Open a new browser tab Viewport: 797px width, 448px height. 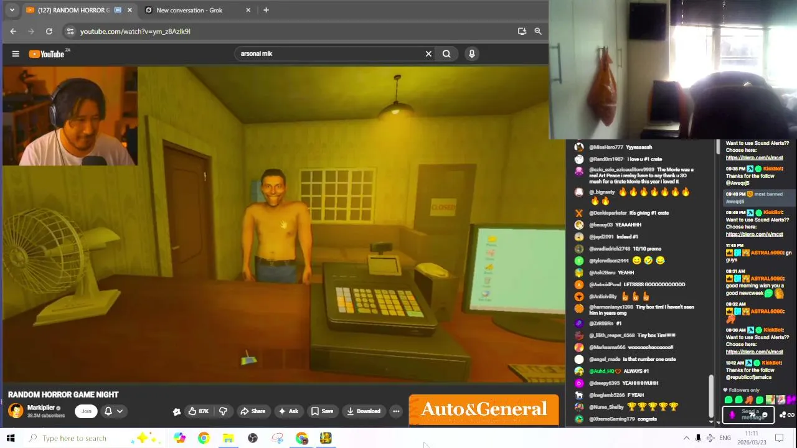266,10
